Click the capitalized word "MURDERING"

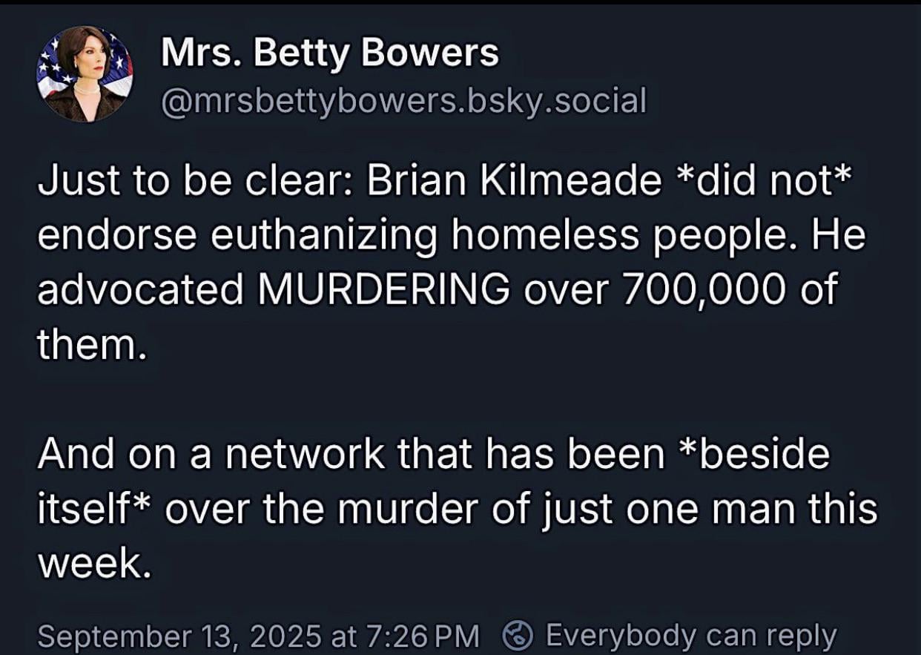(x=383, y=288)
